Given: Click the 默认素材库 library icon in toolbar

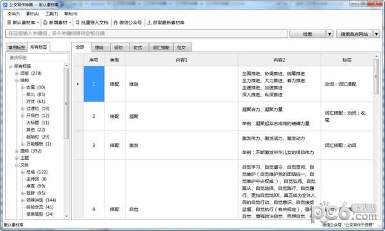Looking at the screenshot, I should (x=9, y=22).
